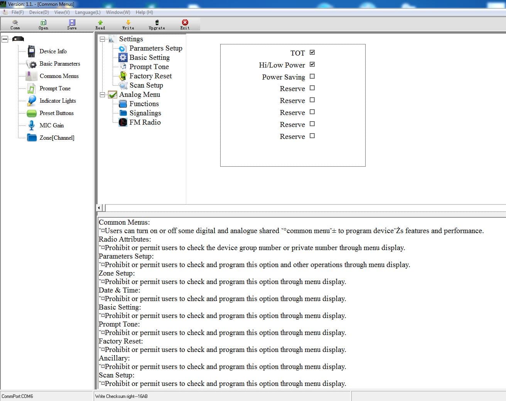Click the Write toolbar icon
This screenshot has height=401, width=506.
pos(128,22)
